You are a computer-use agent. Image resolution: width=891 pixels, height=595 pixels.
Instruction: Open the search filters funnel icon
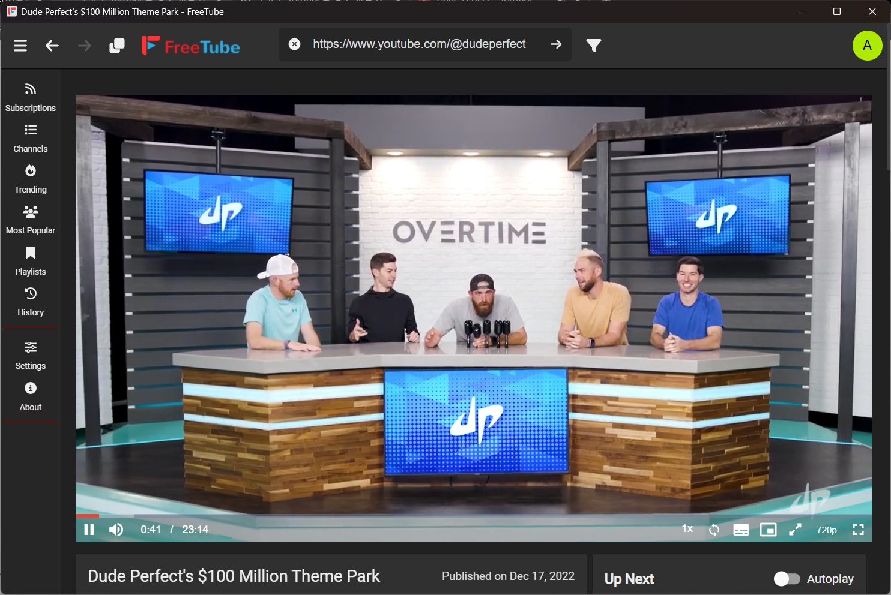click(x=594, y=45)
